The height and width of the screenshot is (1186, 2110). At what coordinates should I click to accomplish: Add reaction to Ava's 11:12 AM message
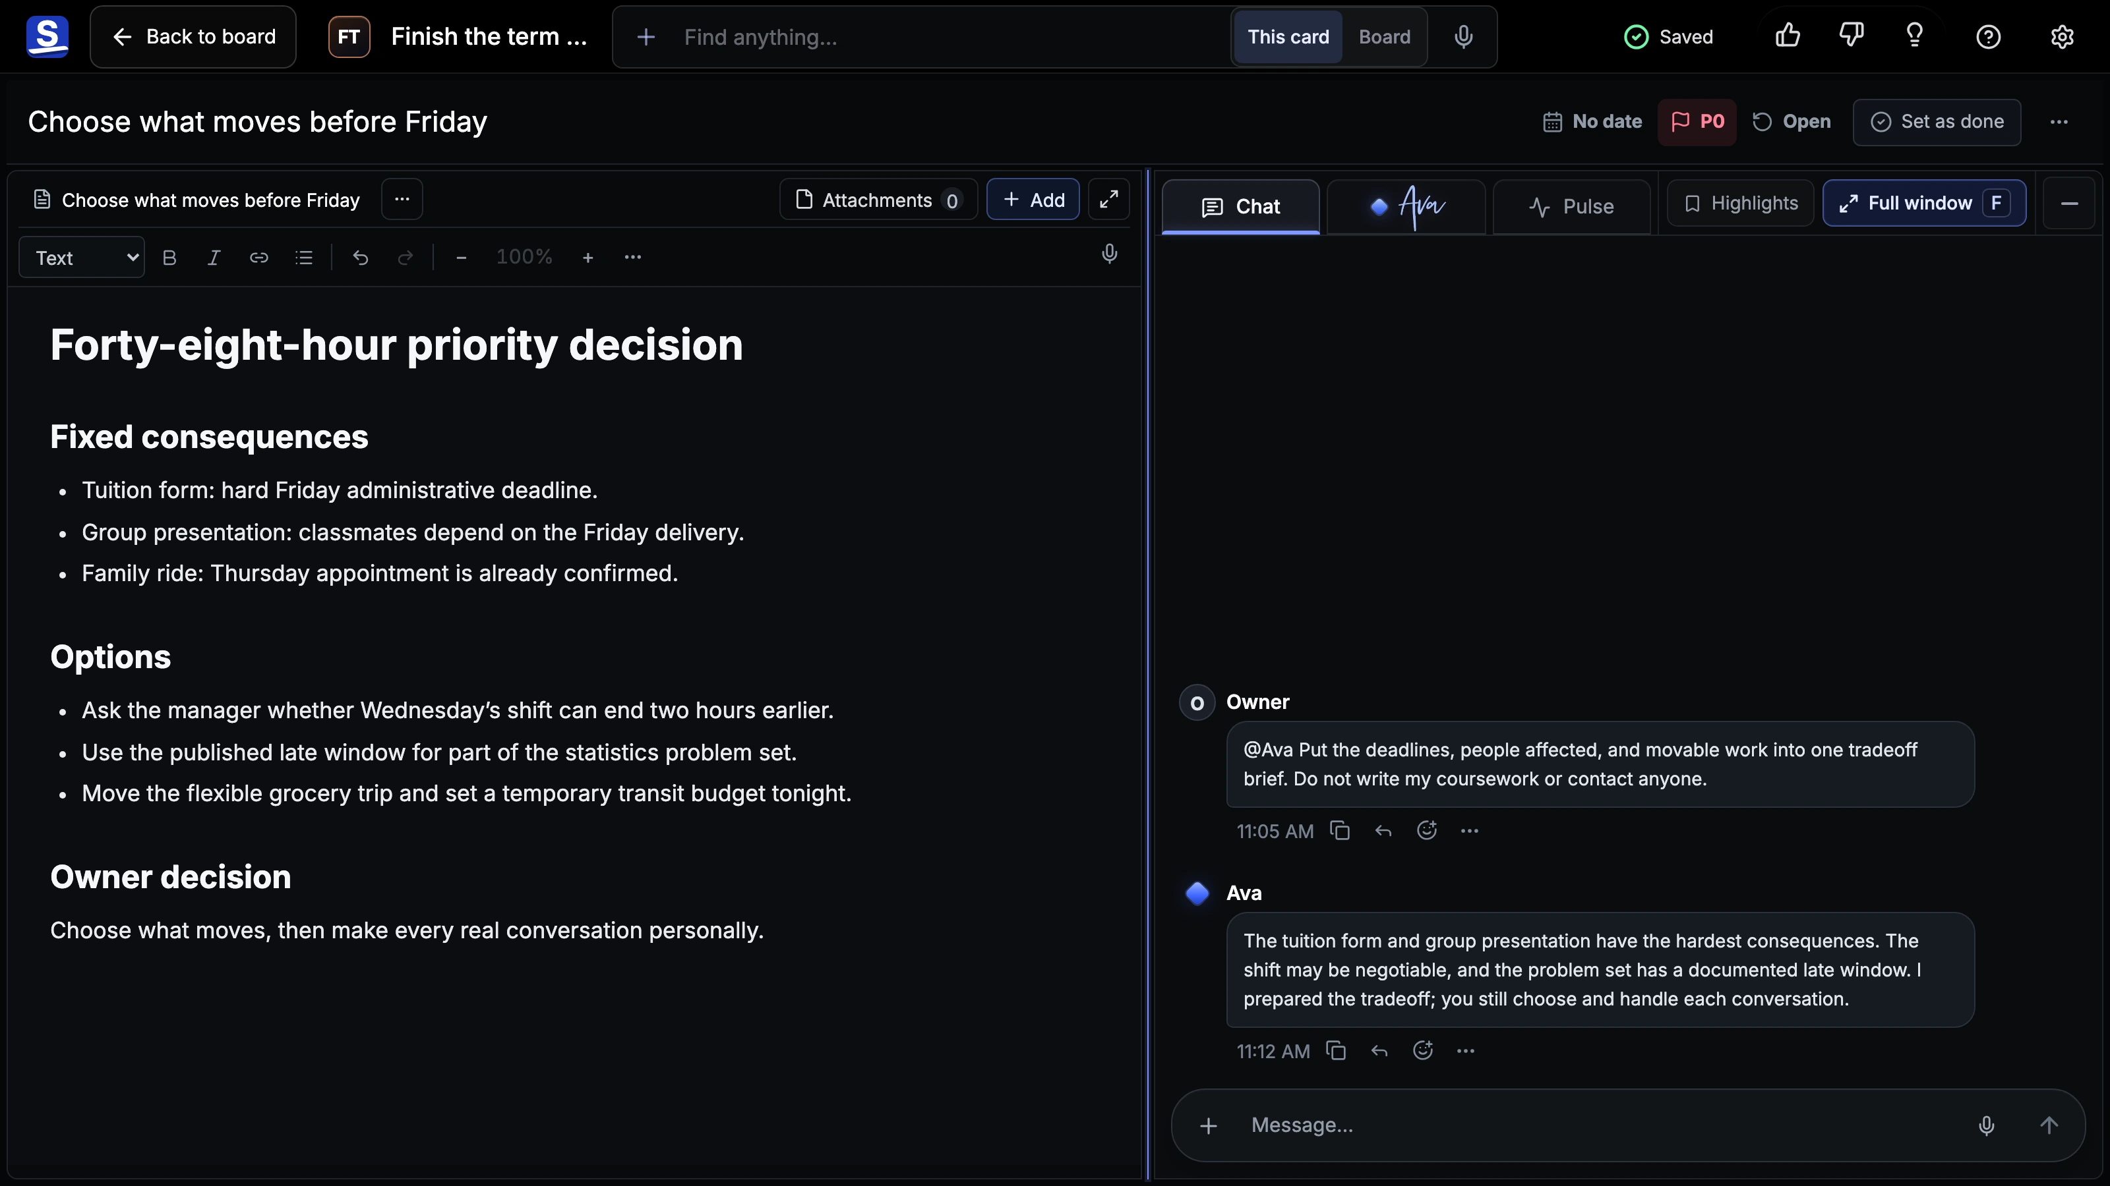1423,1051
